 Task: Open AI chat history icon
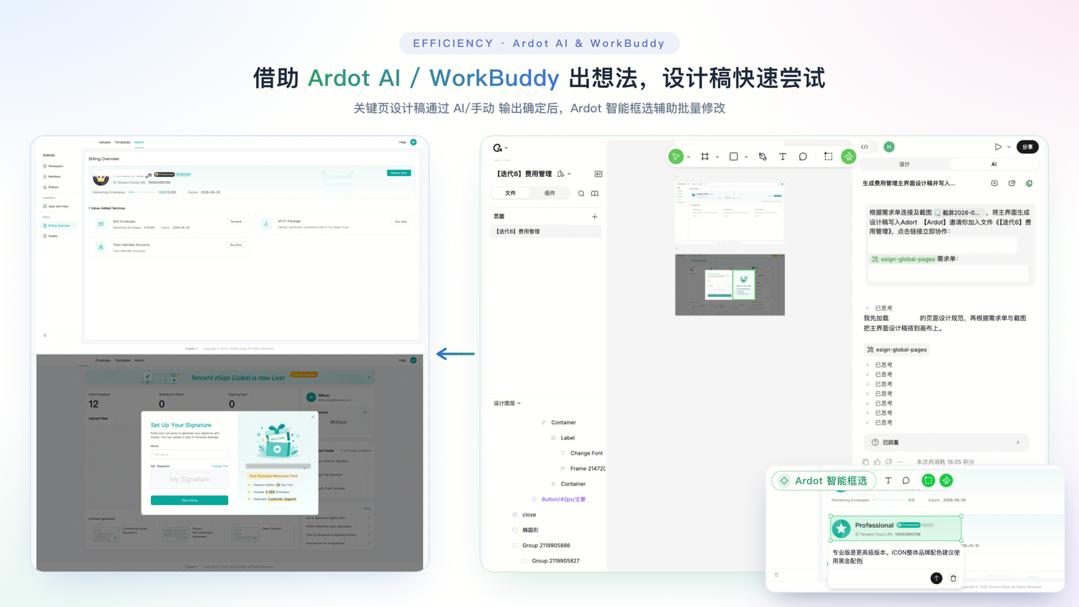point(1012,183)
